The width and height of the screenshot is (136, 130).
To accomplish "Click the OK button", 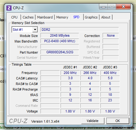I will 118,121.
